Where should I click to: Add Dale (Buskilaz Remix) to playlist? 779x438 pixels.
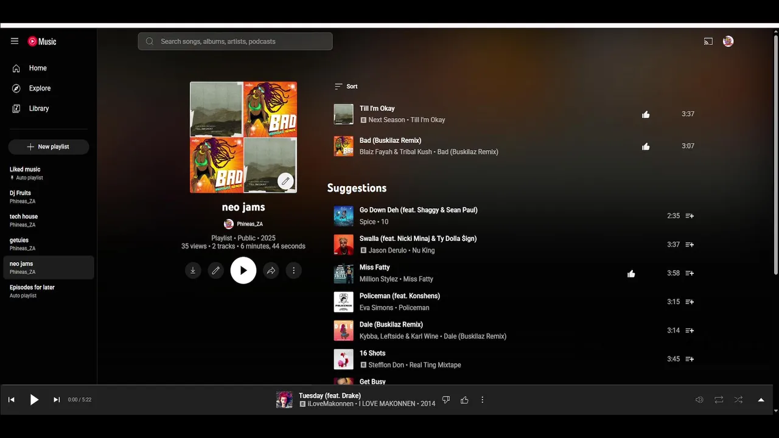[690, 330]
